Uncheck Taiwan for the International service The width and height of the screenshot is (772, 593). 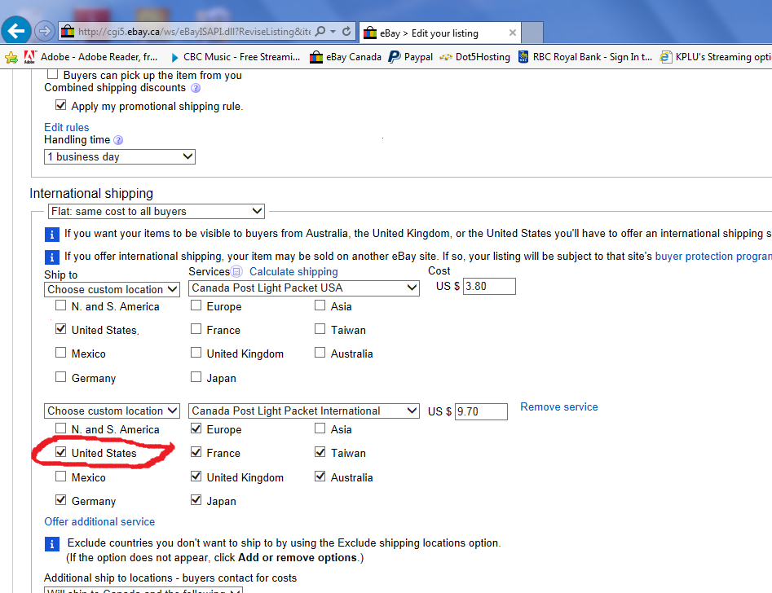pos(320,452)
